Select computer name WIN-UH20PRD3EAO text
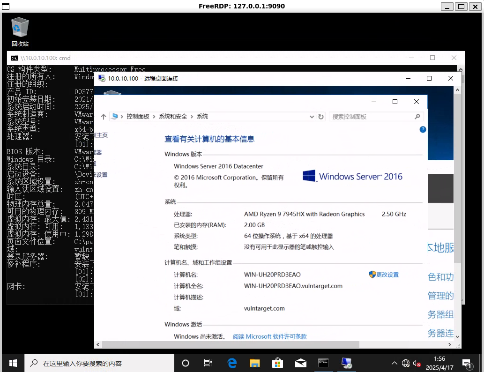484x372 pixels. click(x=272, y=275)
